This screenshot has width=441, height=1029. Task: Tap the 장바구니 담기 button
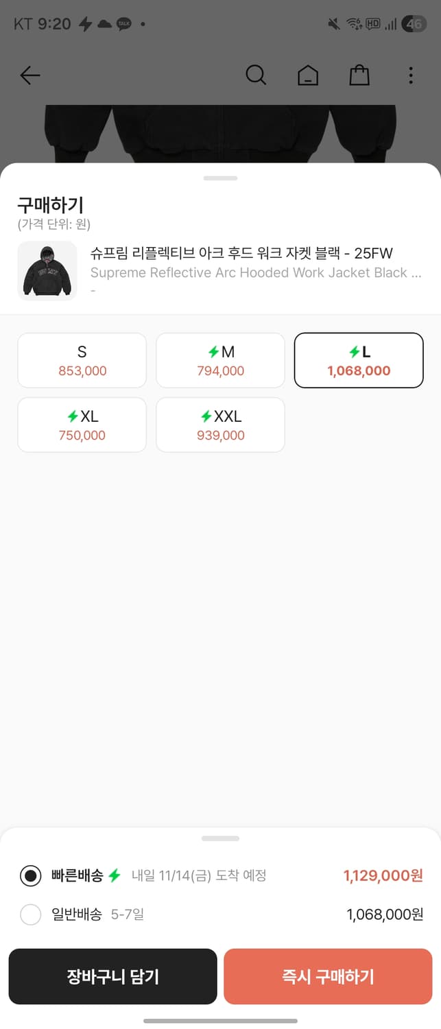112,976
